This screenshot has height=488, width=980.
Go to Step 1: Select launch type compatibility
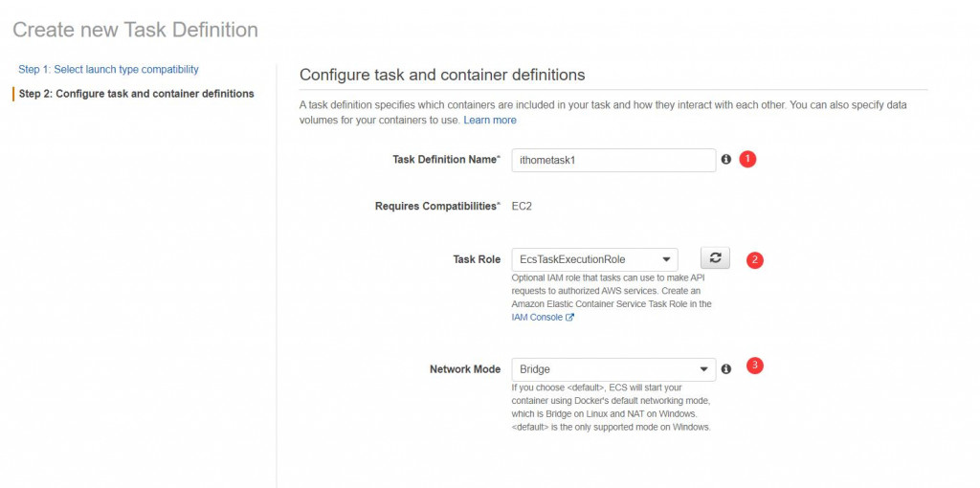[x=108, y=70]
